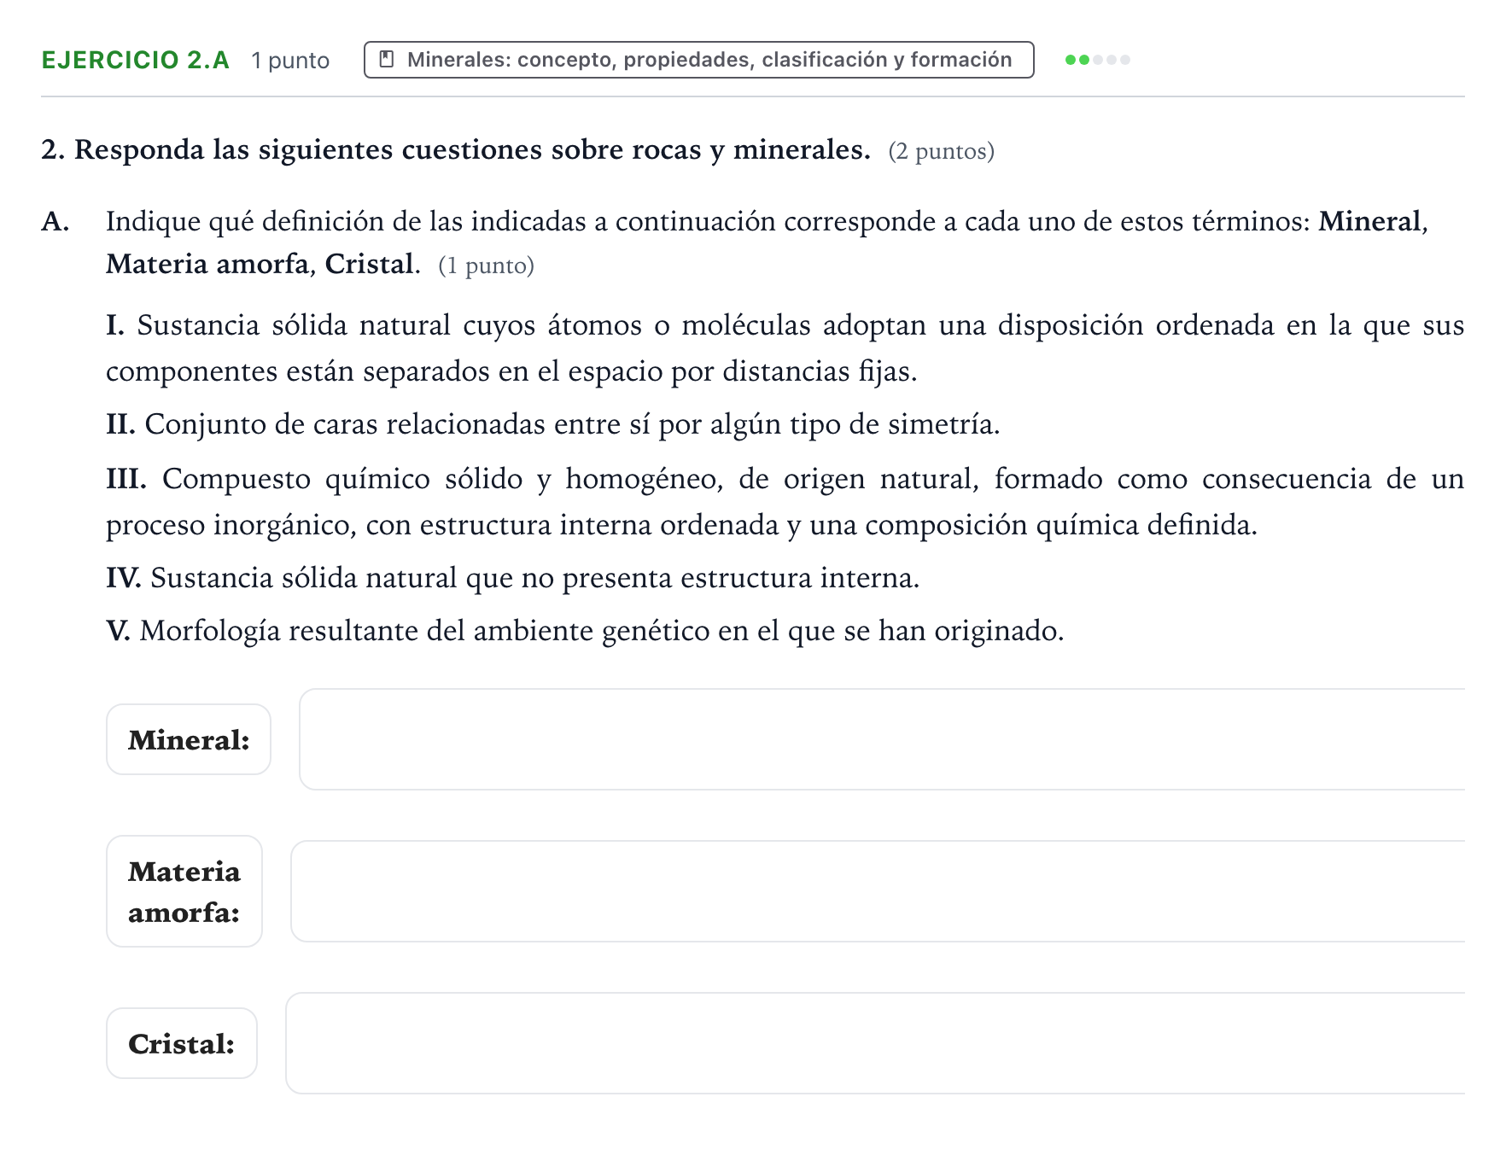Open the Minerales topic tag
The height and width of the screenshot is (1161, 1506).
[x=698, y=60]
